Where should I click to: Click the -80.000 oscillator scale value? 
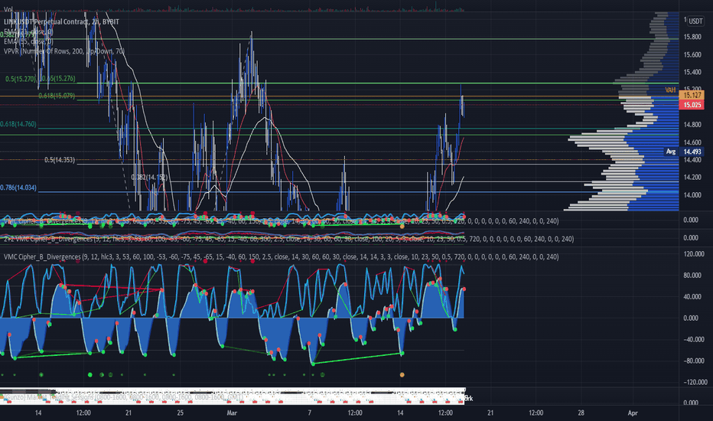[693, 361]
